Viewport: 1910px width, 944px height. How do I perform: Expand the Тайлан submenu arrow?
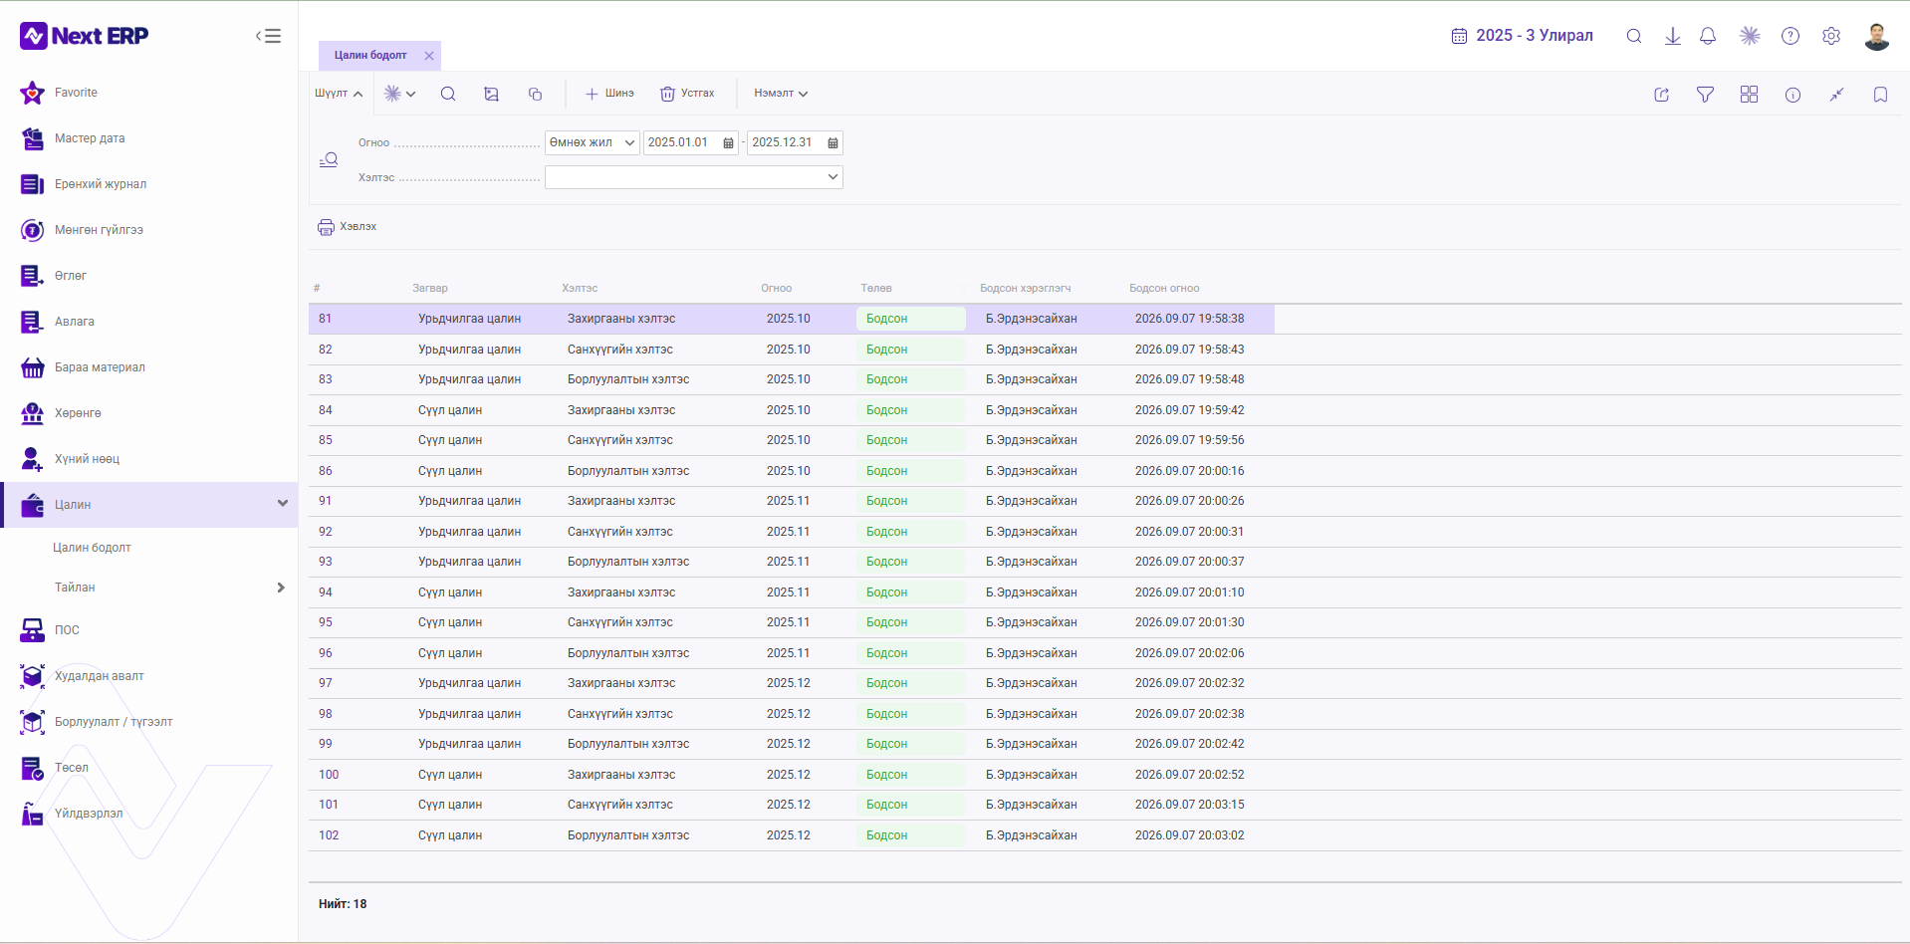pyautogui.click(x=281, y=588)
